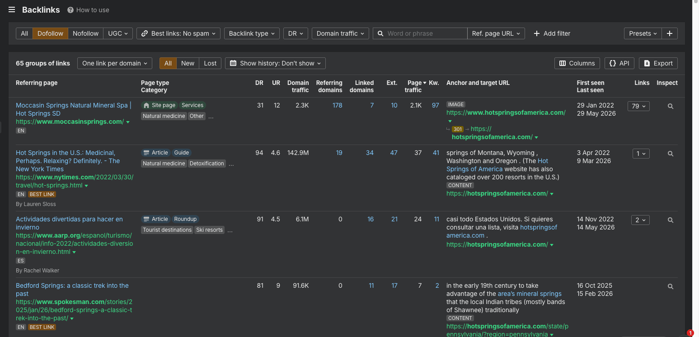Click the 301 redirect badge
The width and height of the screenshot is (699, 337).
457,129
